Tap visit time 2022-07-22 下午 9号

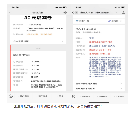100,50
